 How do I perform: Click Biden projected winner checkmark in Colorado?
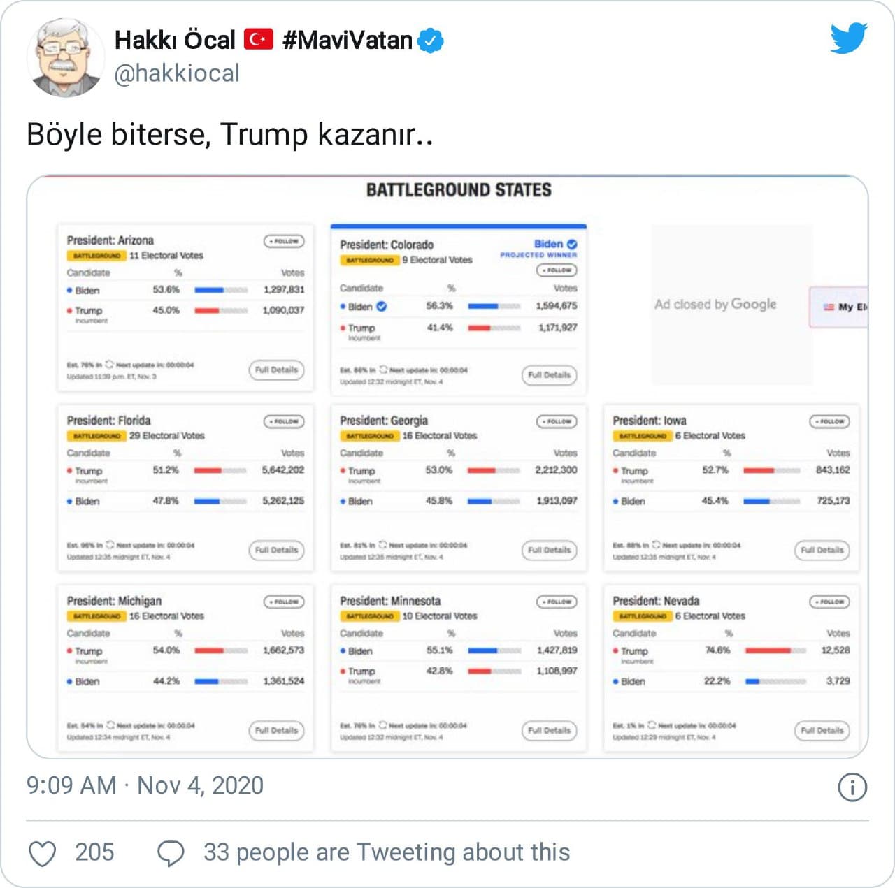(572, 244)
